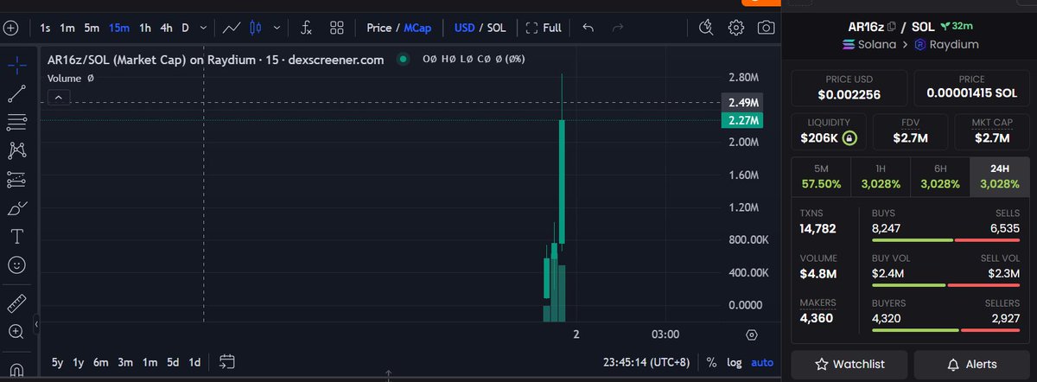Select the 1m timeframe in top toolbar
Image resolution: width=1037 pixels, height=382 pixels.
coord(67,28)
